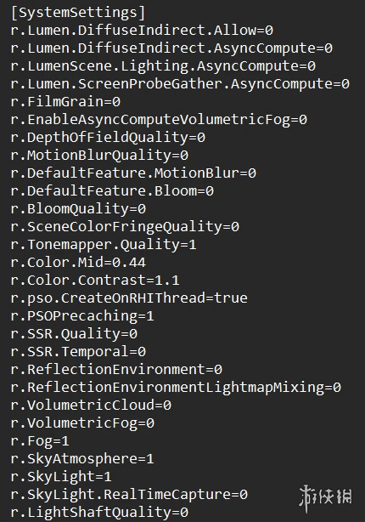Viewport: 365px width, 522px height.
Task: Click the r.MotionBlurQuality=0 line
Action: tap(99, 156)
